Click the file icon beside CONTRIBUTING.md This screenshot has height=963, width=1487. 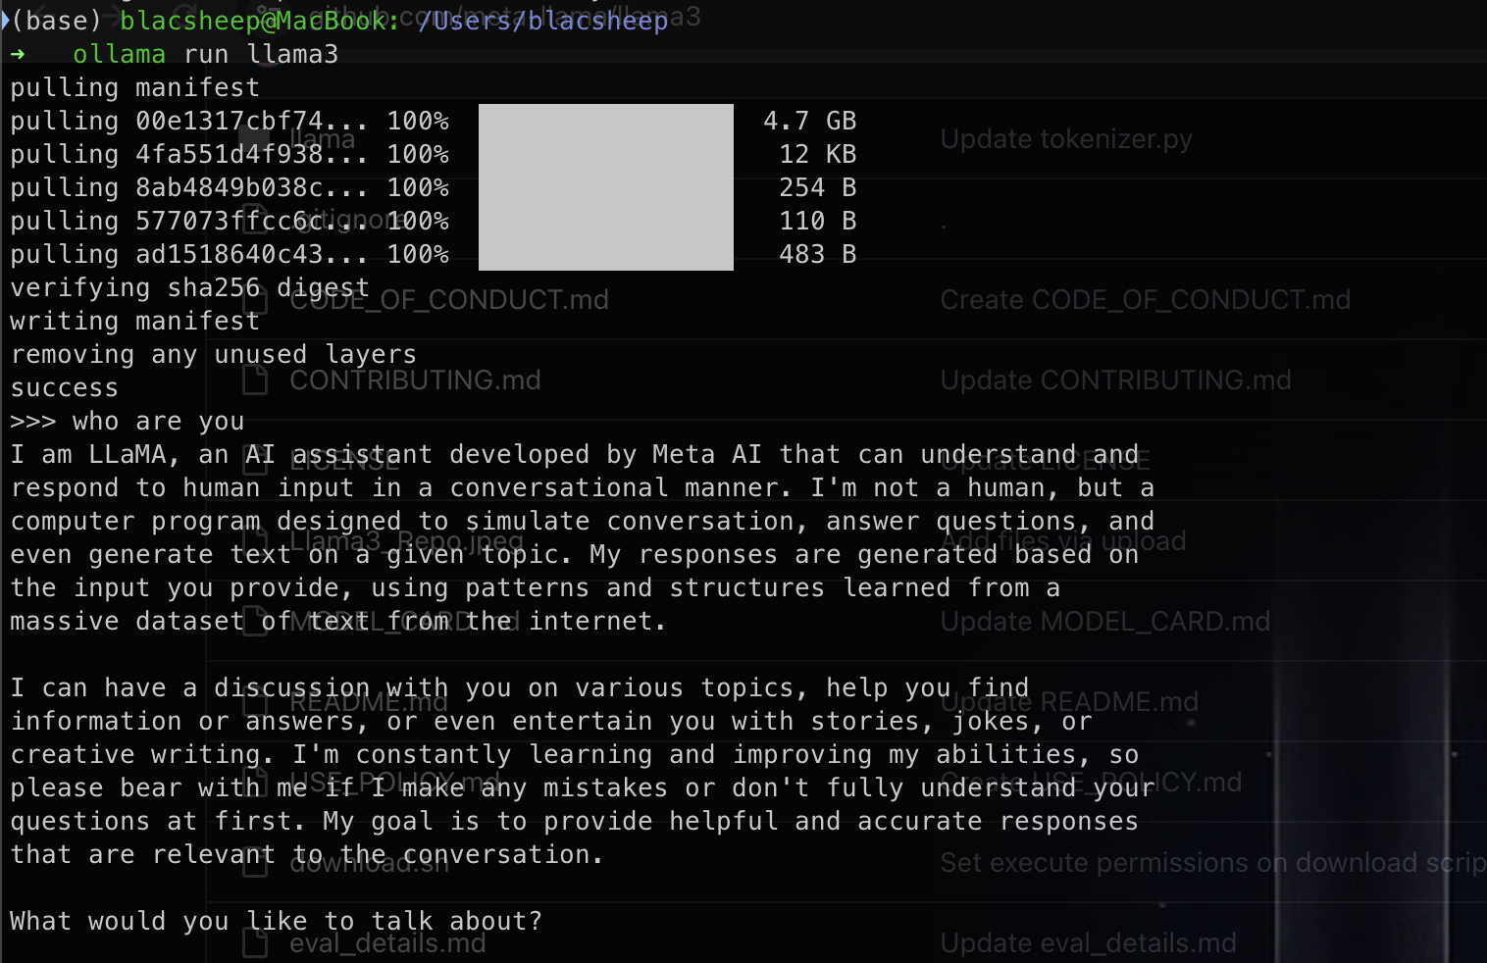click(255, 380)
